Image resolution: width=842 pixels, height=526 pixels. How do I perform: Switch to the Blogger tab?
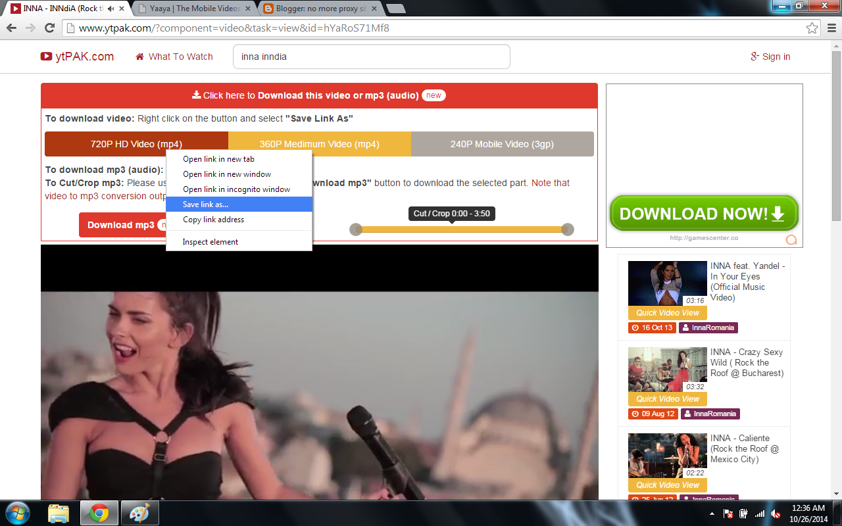(x=319, y=9)
